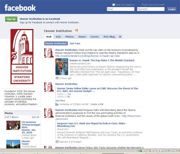Click Forgot your password link
Screen dimensions: 180x154
click(153, 5)
